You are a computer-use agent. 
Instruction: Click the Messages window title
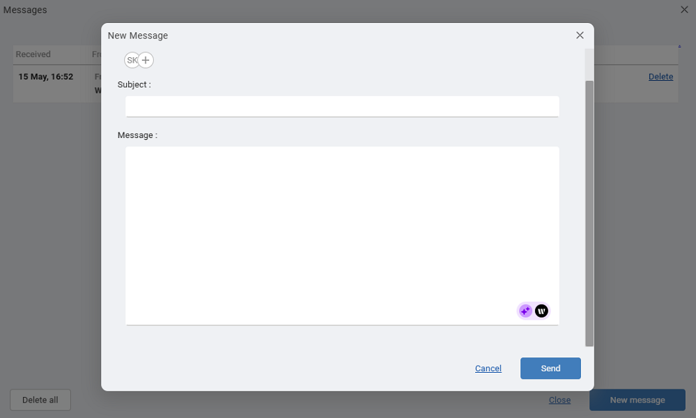pos(25,10)
